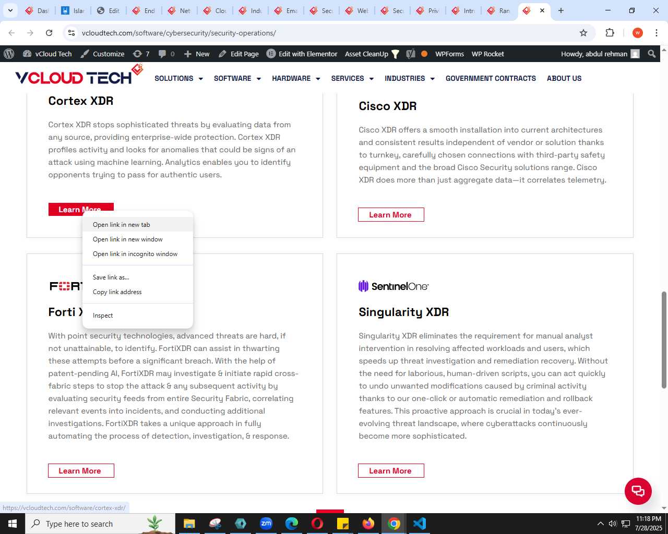Open the red live chat bubble
This screenshot has height=534, width=668.
[x=638, y=491]
